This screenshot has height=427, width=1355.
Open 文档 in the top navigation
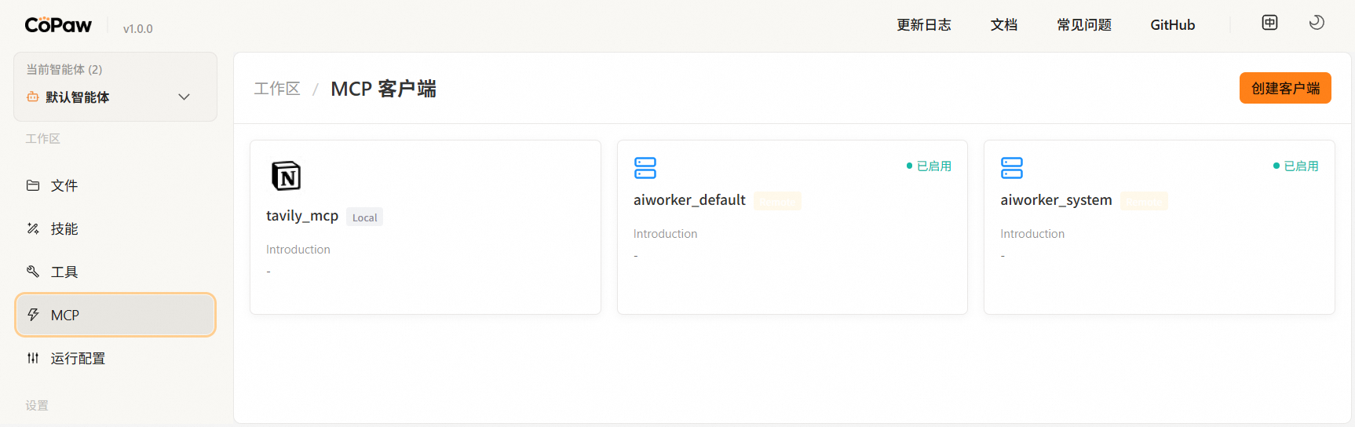(1004, 25)
